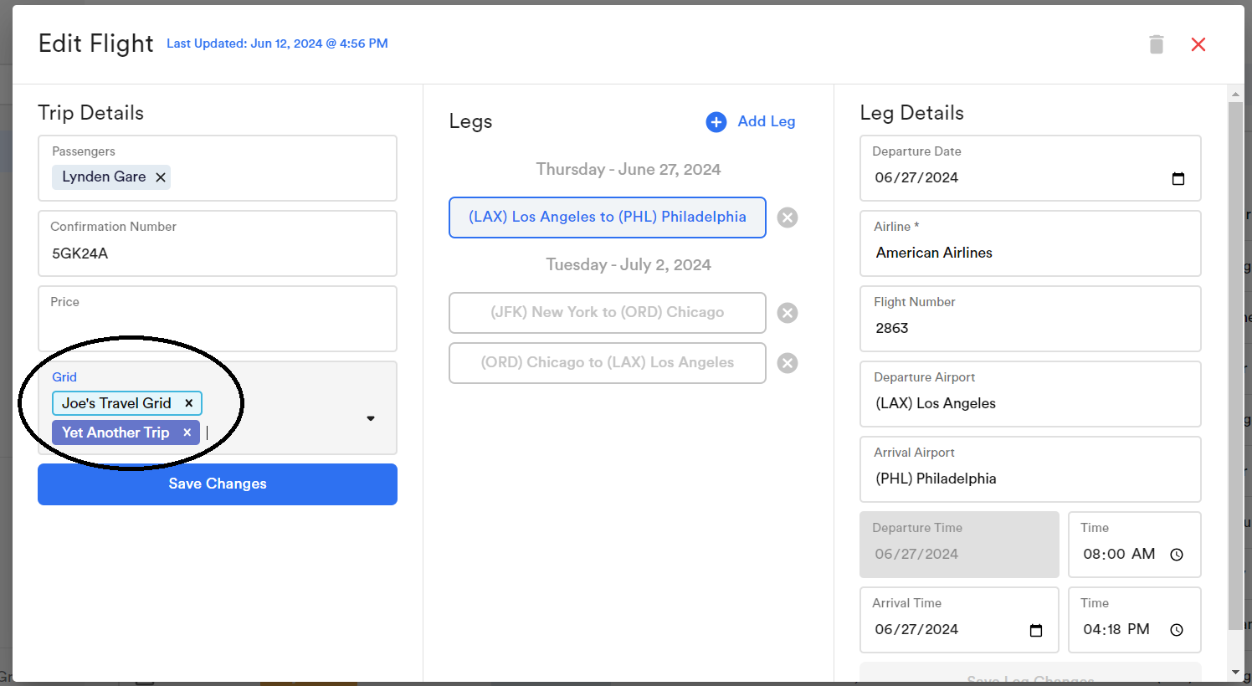This screenshot has width=1252, height=686.
Task: Edit the Confirmation Number field
Action: click(x=218, y=243)
